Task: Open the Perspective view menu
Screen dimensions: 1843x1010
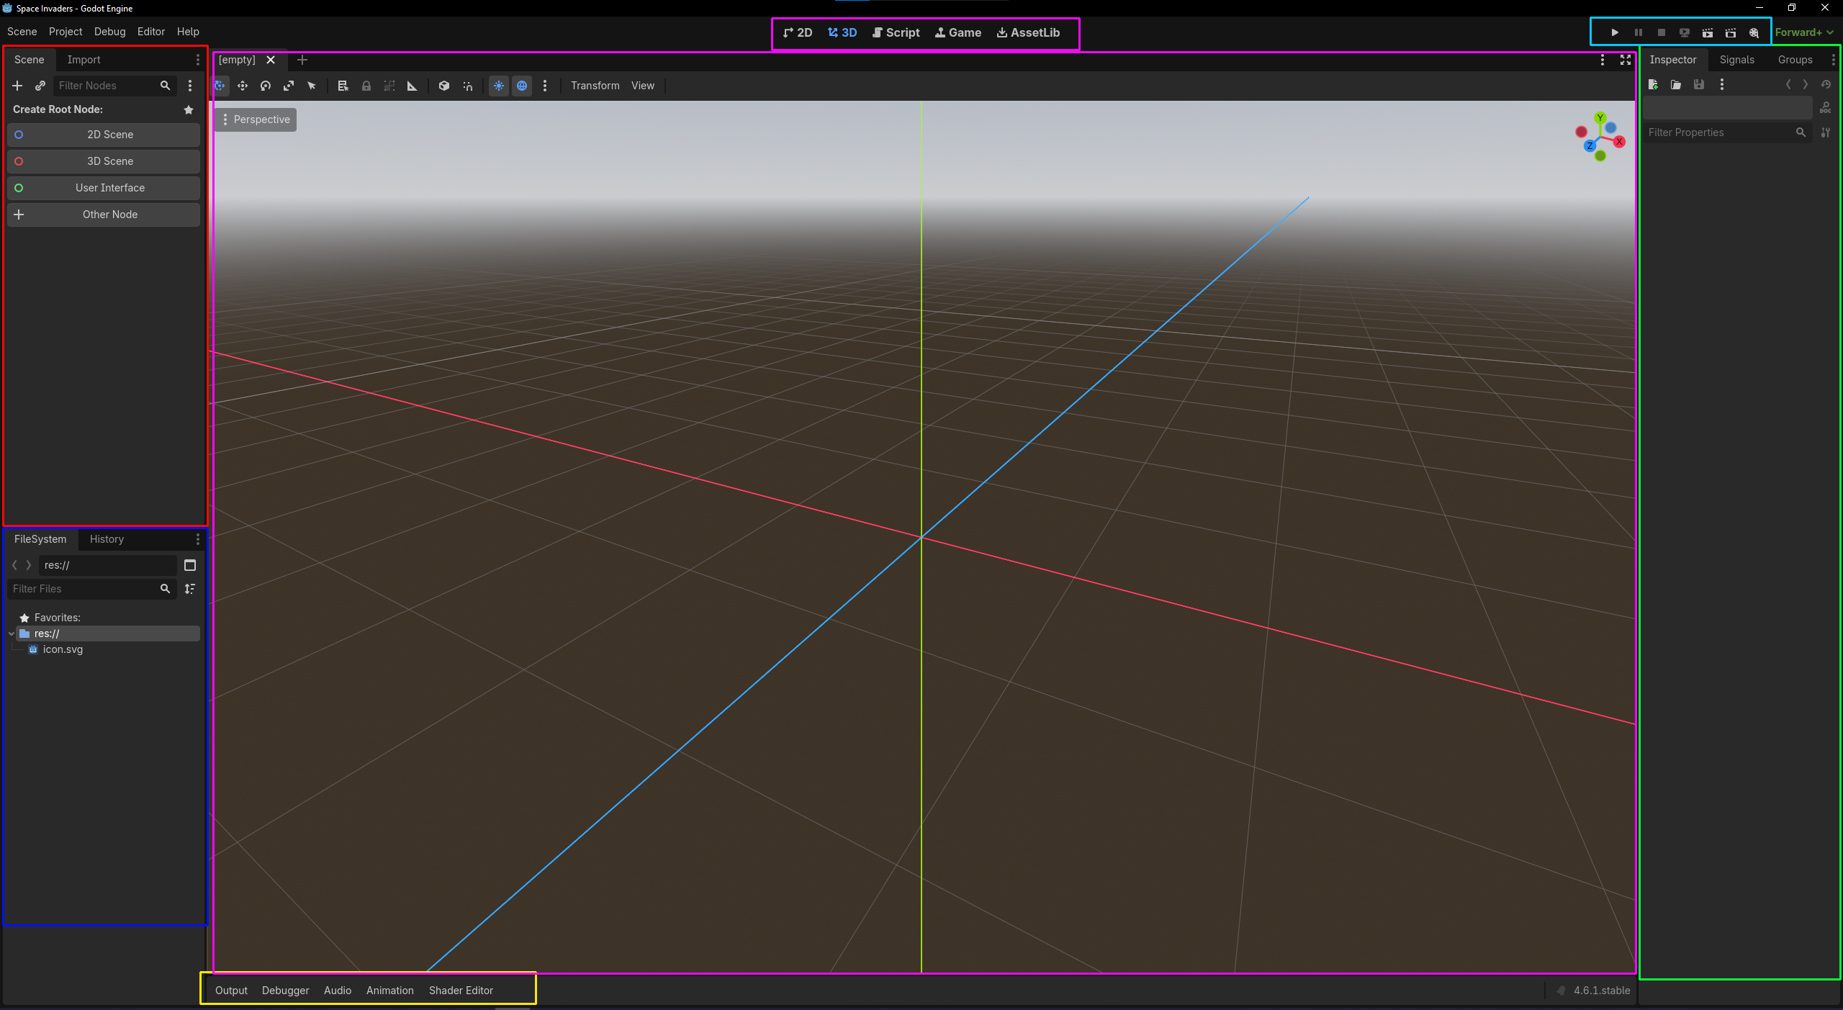Action: tap(256, 120)
